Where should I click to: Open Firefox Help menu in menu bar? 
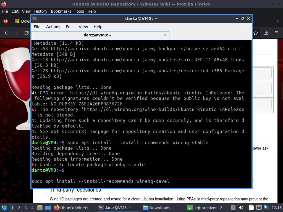click(92, 11)
